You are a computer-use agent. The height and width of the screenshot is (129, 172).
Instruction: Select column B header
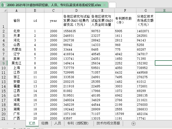pyautogui.click(x=35, y=10)
